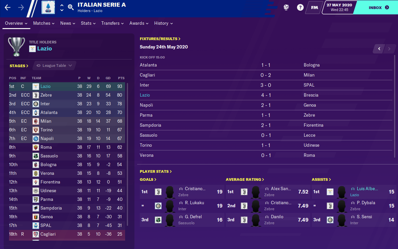Click the Atalanta club badge in table

click(x=36, y=112)
